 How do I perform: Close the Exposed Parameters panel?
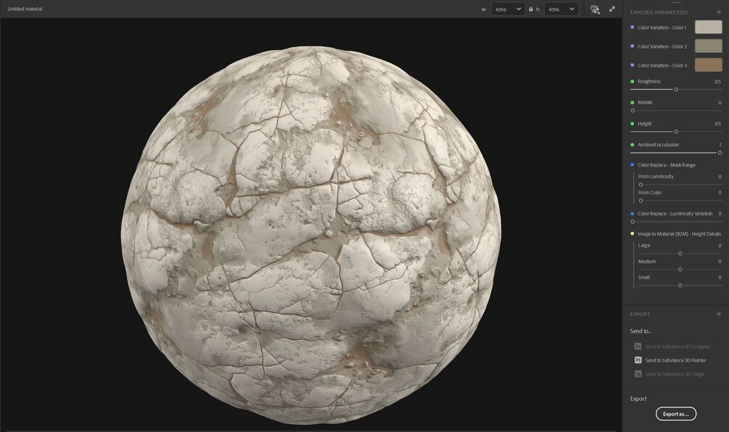pos(719,12)
